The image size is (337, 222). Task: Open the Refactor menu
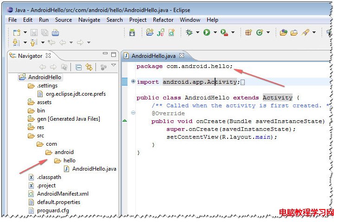pyautogui.click(x=163, y=20)
